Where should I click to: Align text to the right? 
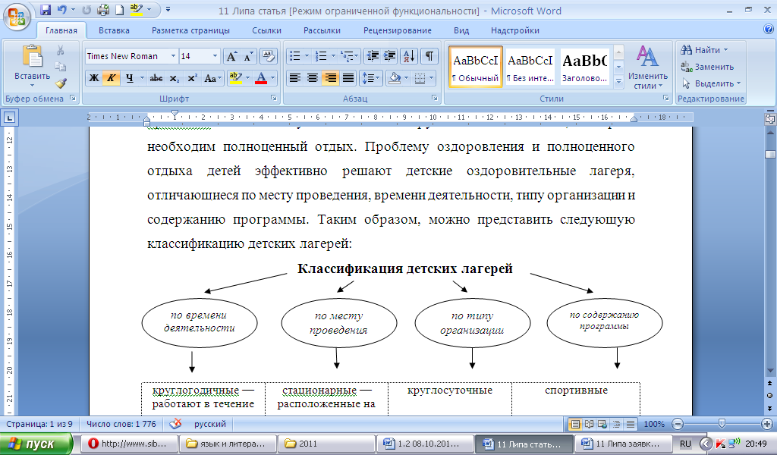pyautogui.click(x=330, y=78)
